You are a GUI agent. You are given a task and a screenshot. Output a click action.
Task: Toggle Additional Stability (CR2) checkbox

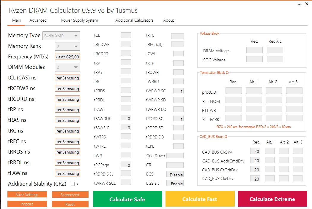[x=73, y=184]
